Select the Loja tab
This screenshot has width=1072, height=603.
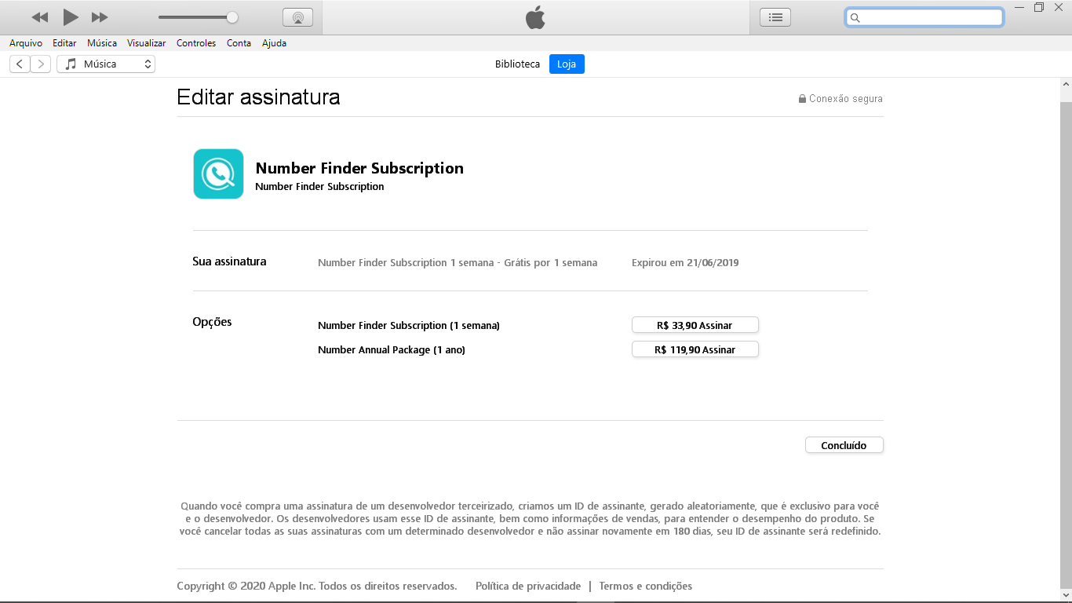567,64
